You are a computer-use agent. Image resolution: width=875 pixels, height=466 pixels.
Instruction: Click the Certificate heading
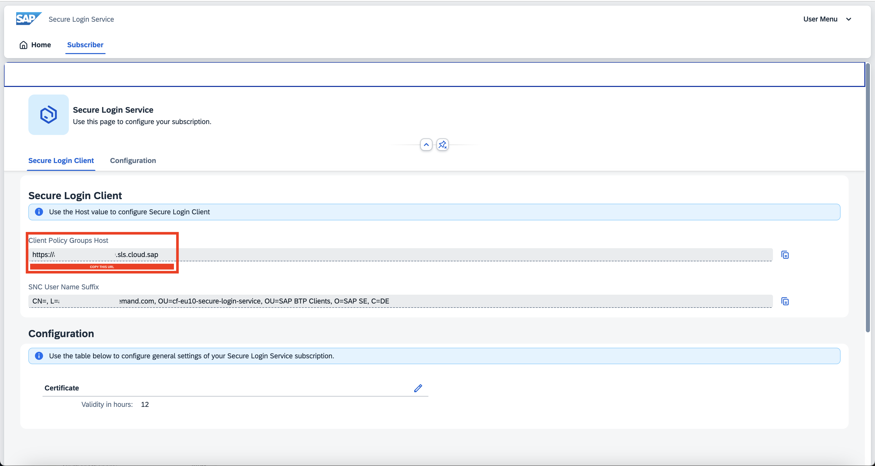tap(62, 388)
